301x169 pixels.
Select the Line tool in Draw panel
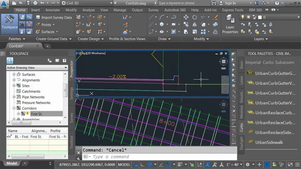point(151,17)
